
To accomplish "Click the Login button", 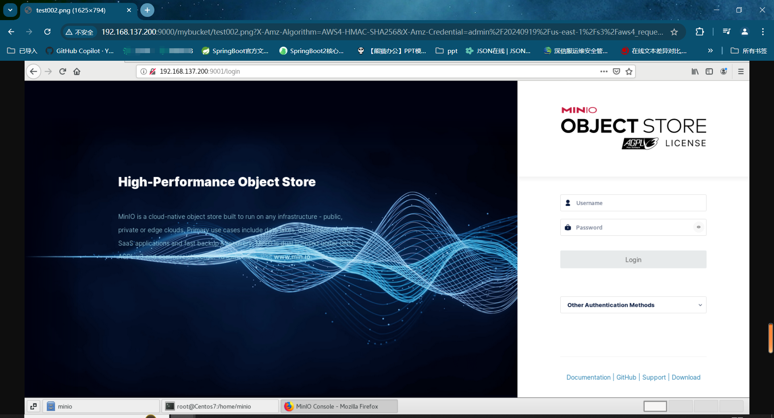I will pos(633,259).
